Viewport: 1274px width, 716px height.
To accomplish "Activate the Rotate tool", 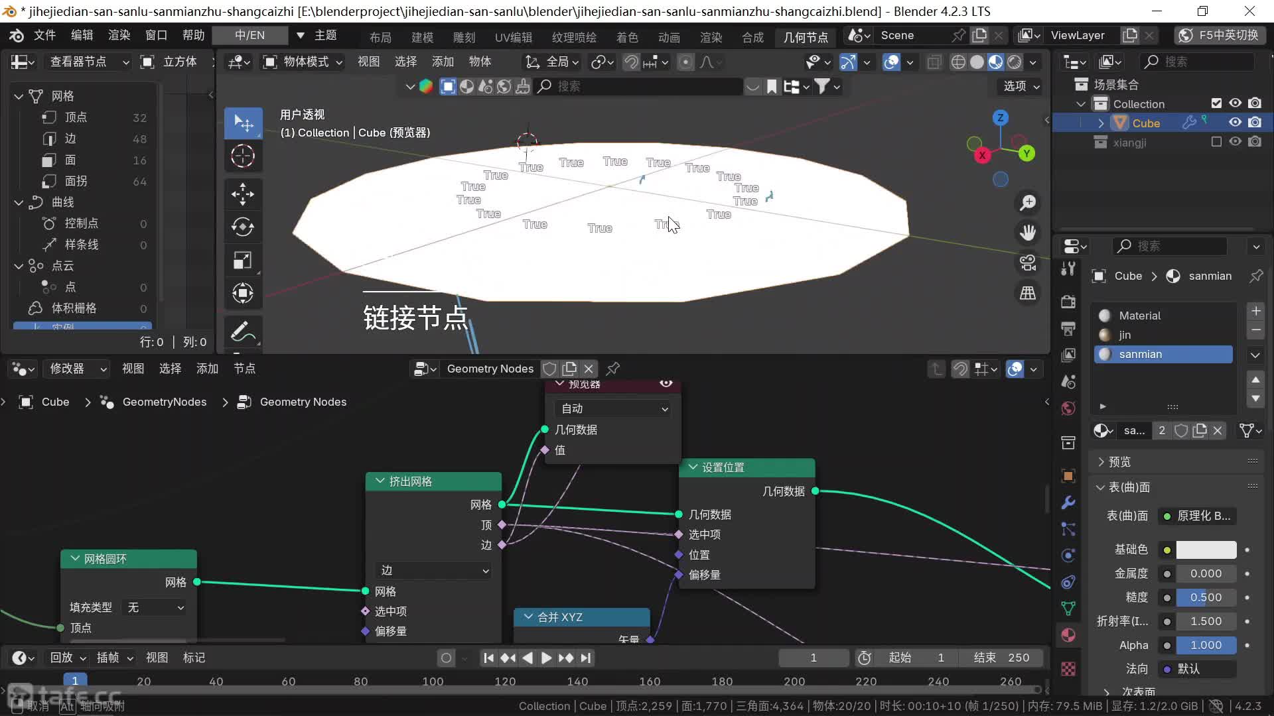I will tap(243, 227).
